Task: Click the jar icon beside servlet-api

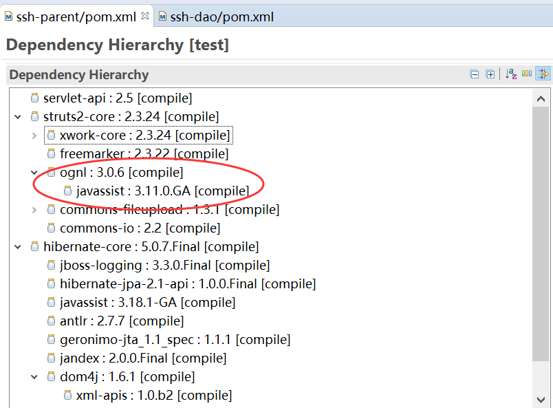Action: click(x=34, y=98)
